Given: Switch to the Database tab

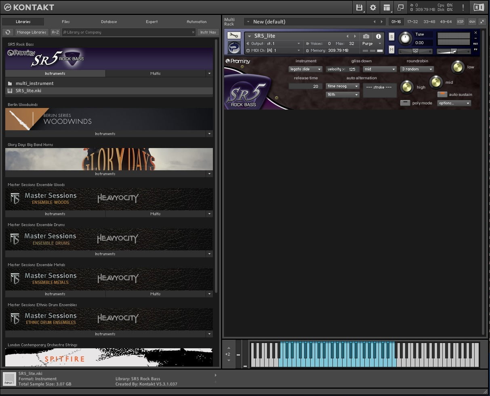Looking at the screenshot, I should pos(109,22).
